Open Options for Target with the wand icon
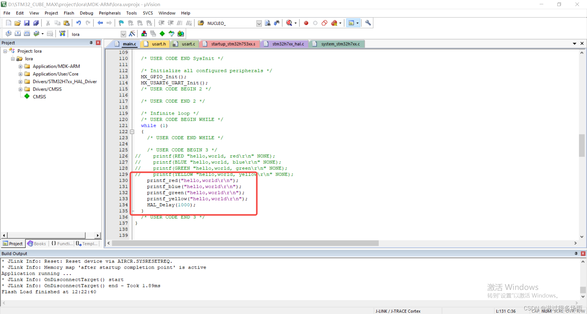 click(132, 34)
